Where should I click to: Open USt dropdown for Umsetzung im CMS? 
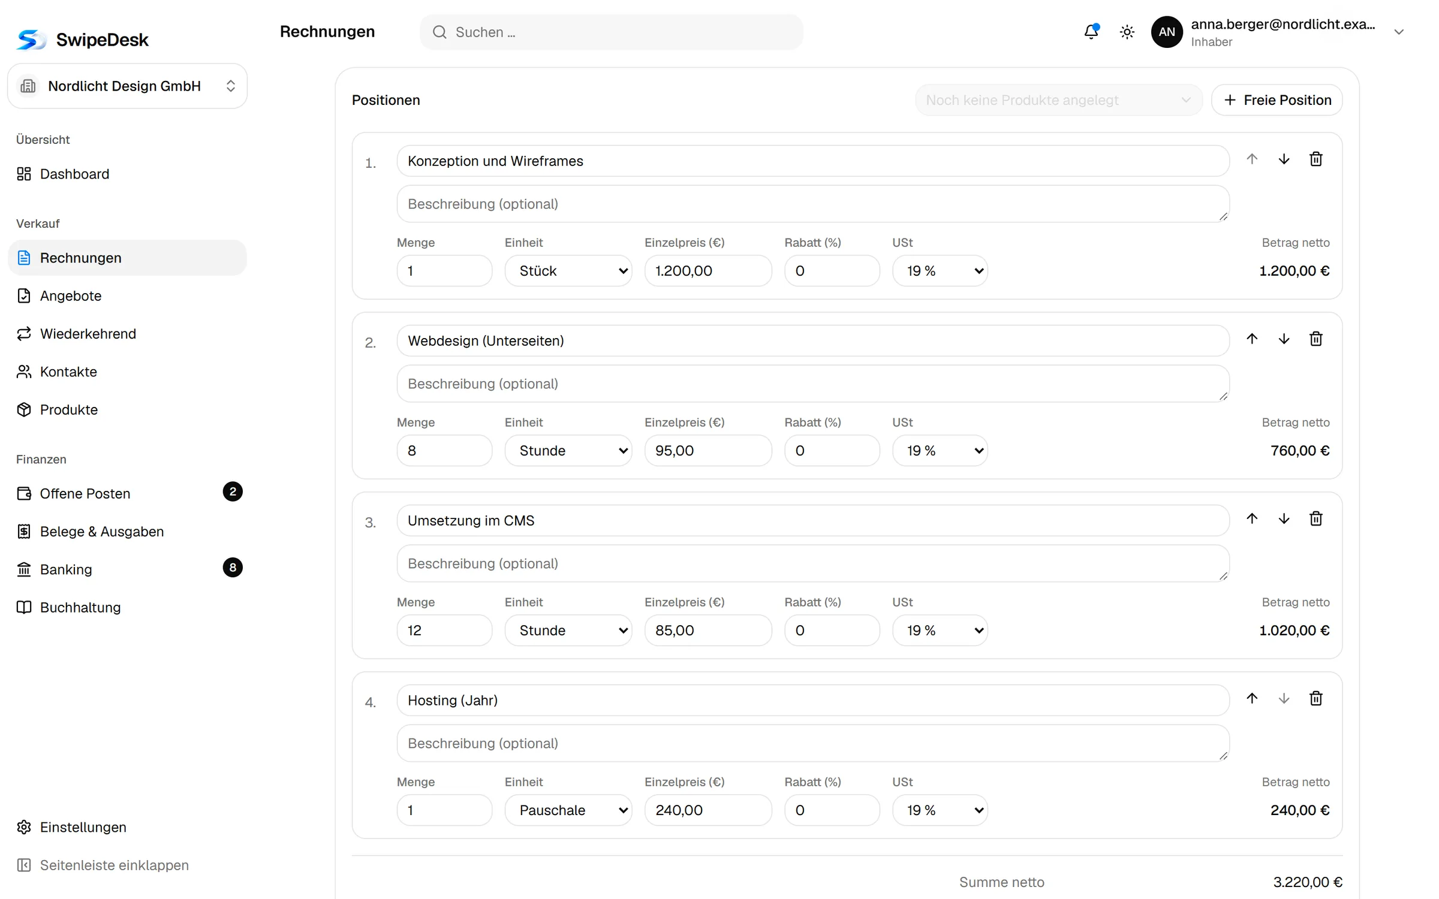(x=940, y=630)
